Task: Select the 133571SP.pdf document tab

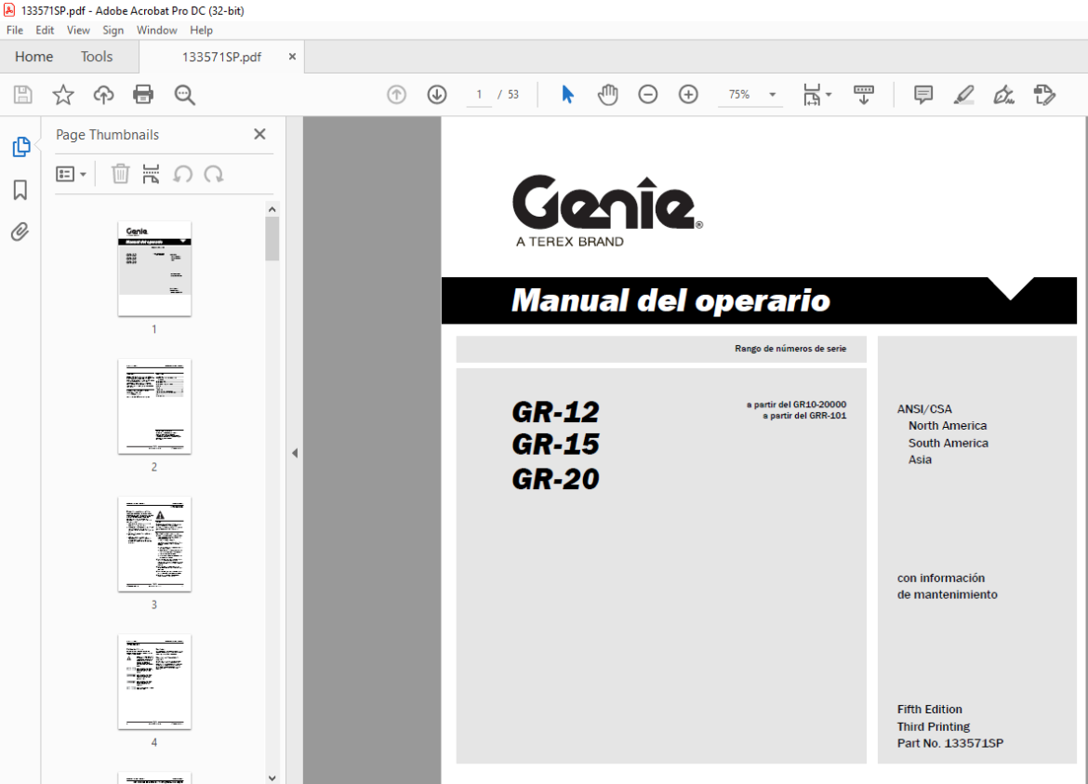Action: (x=221, y=57)
